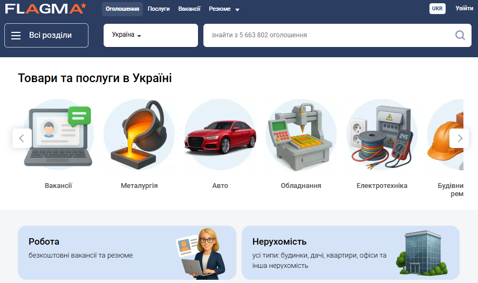The height and width of the screenshot is (283, 478).
Task: Click the office building illustration
Action: pos(421,253)
